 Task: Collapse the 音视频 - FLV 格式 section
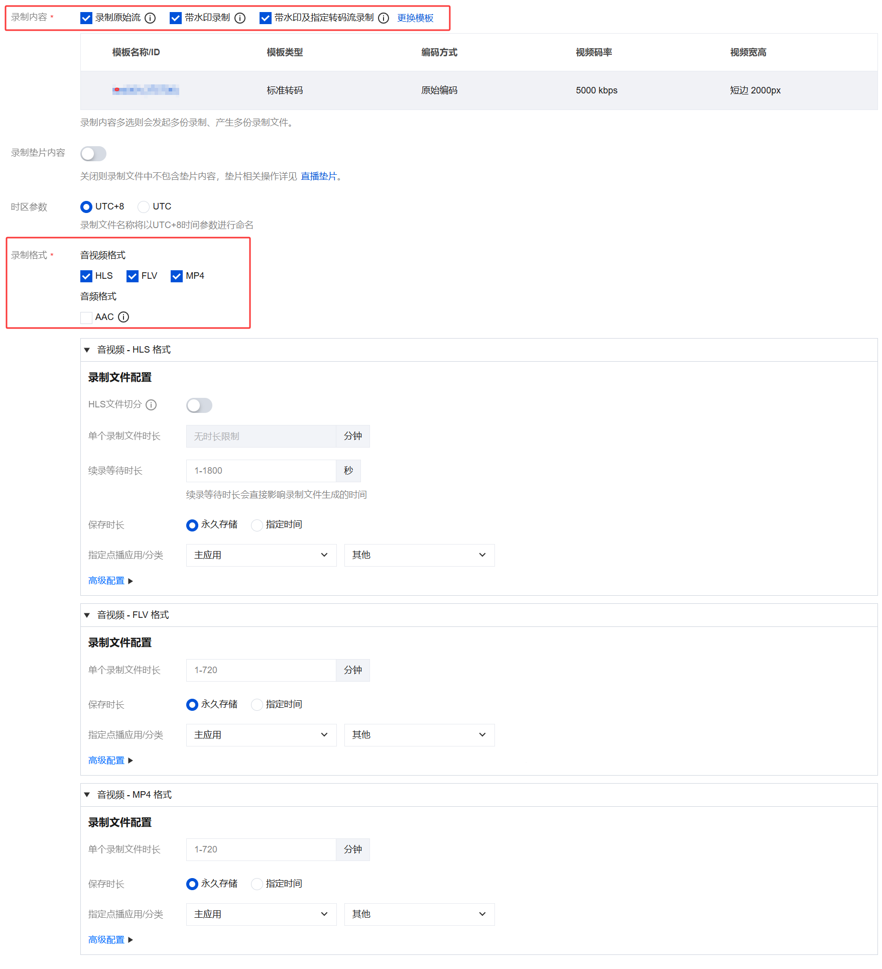pos(87,615)
